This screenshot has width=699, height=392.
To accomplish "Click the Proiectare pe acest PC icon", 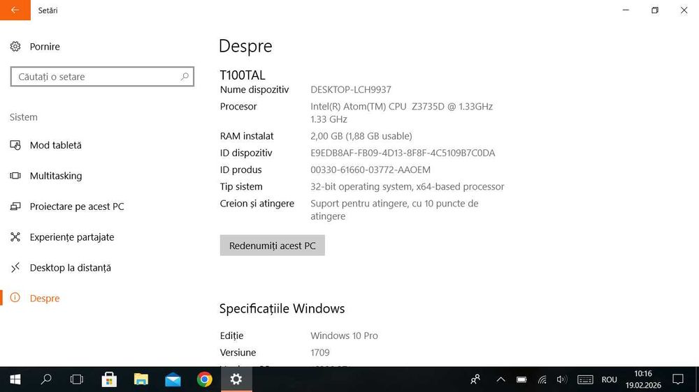I will tap(15, 206).
